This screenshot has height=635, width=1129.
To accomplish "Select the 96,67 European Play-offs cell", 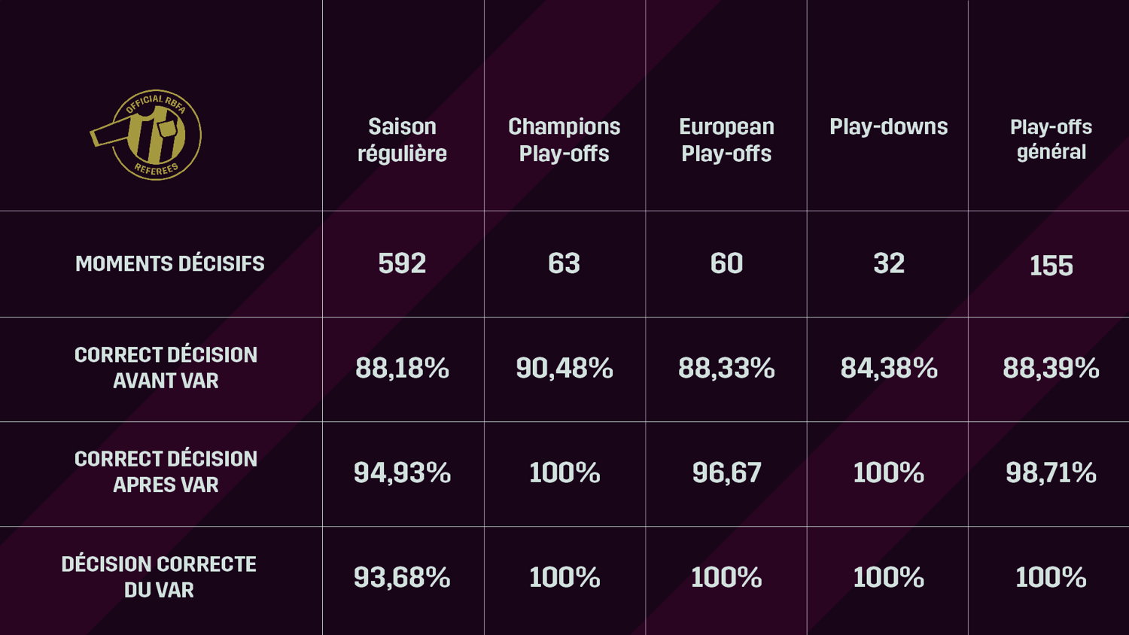I will click(726, 472).
